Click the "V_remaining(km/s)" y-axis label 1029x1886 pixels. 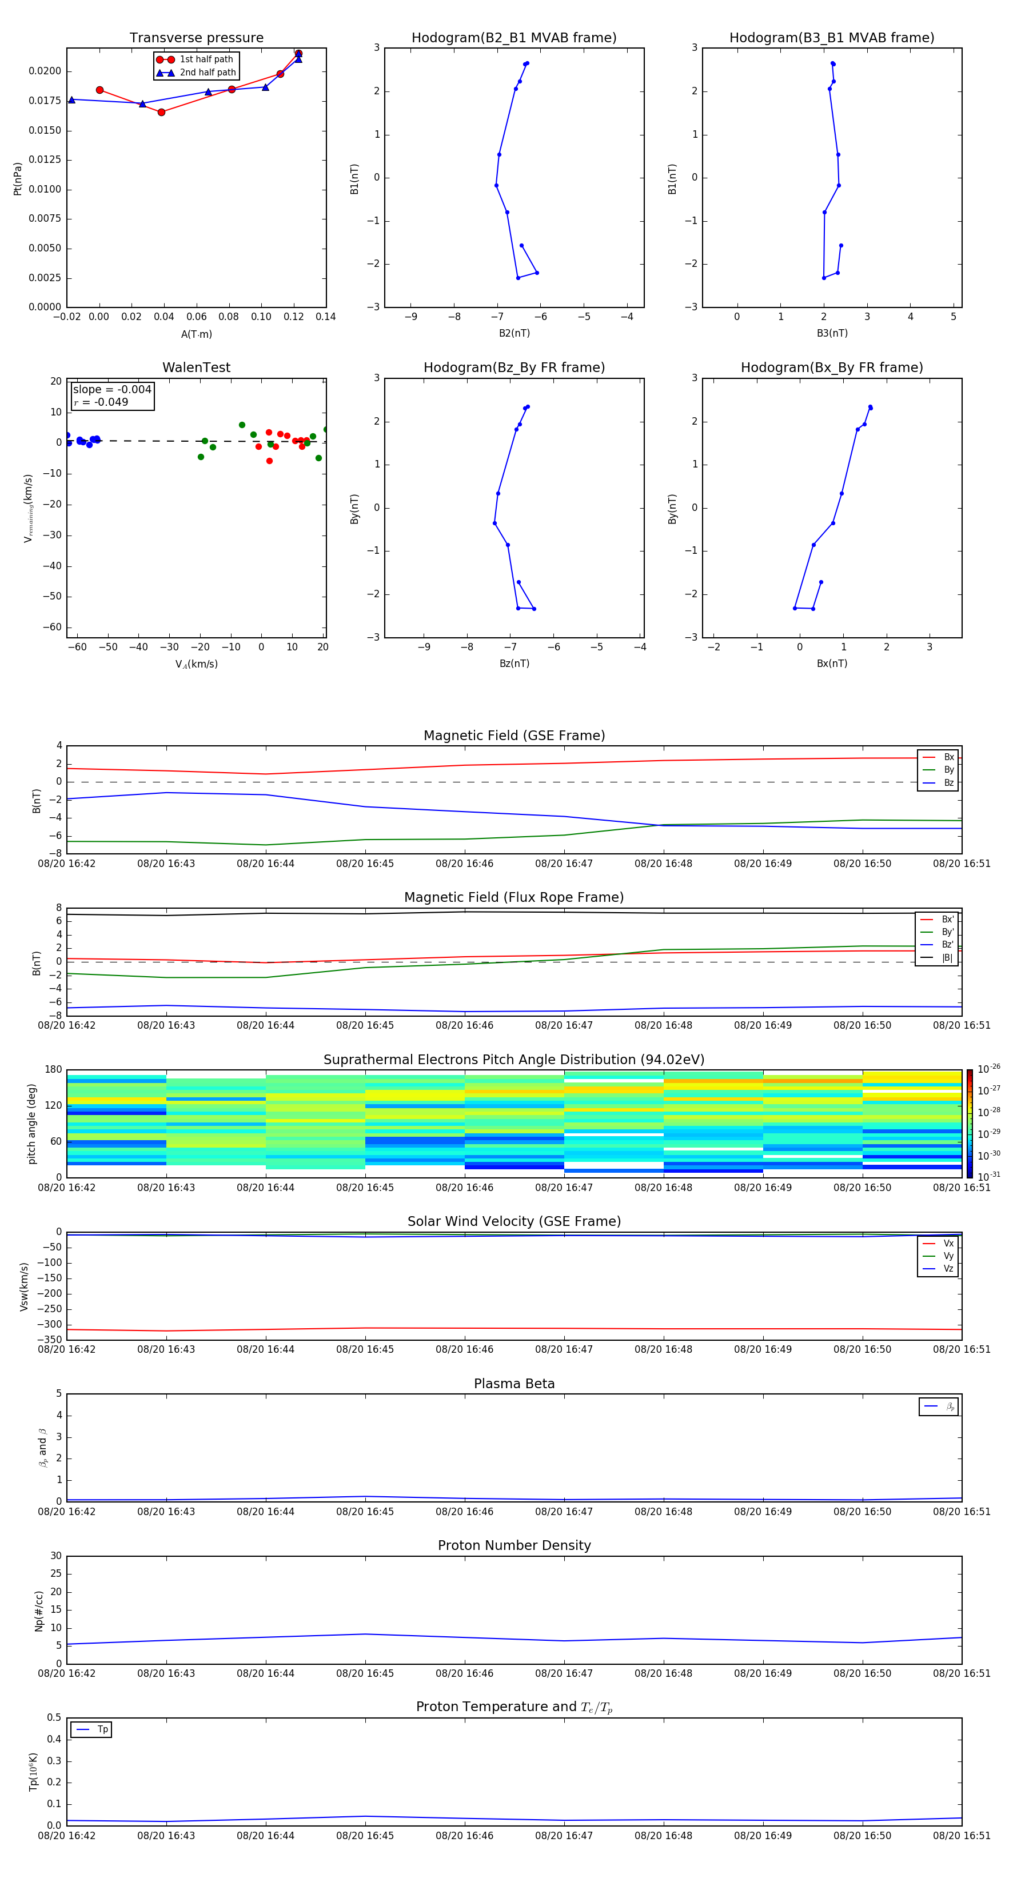29,508
